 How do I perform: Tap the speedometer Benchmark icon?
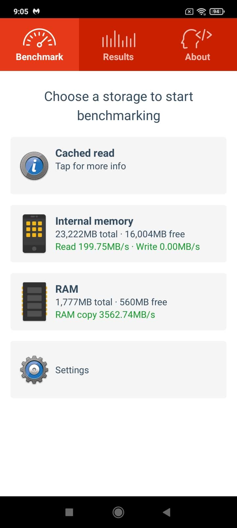coord(39,38)
